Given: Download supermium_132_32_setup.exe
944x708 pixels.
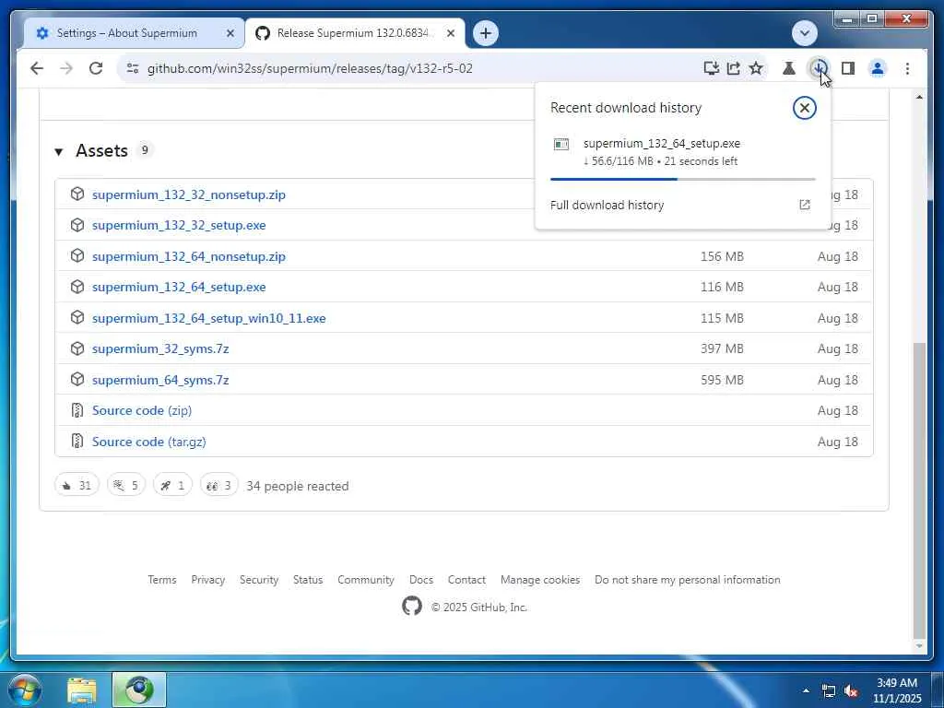Looking at the screenshot, I should pyautogui.click(x=179, y=225).
